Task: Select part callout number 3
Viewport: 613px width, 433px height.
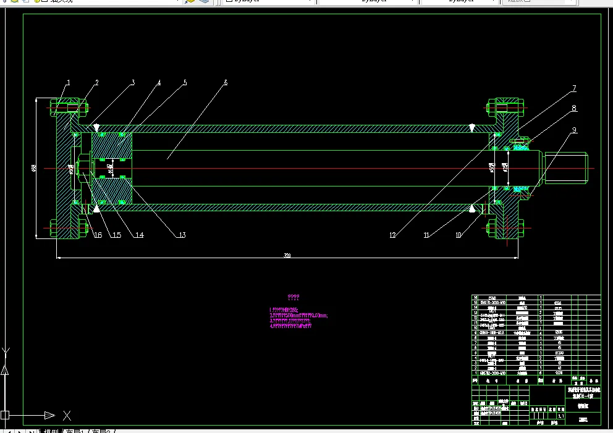Action: click(133, 82)
